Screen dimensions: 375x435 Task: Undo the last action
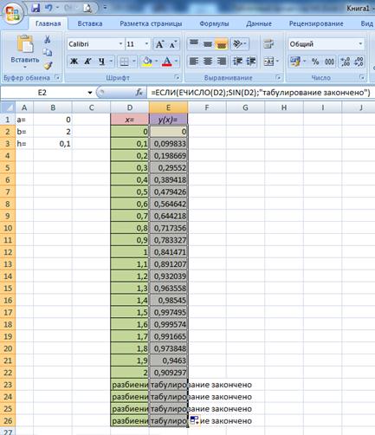pyautogui.click(x=48, y=8)
